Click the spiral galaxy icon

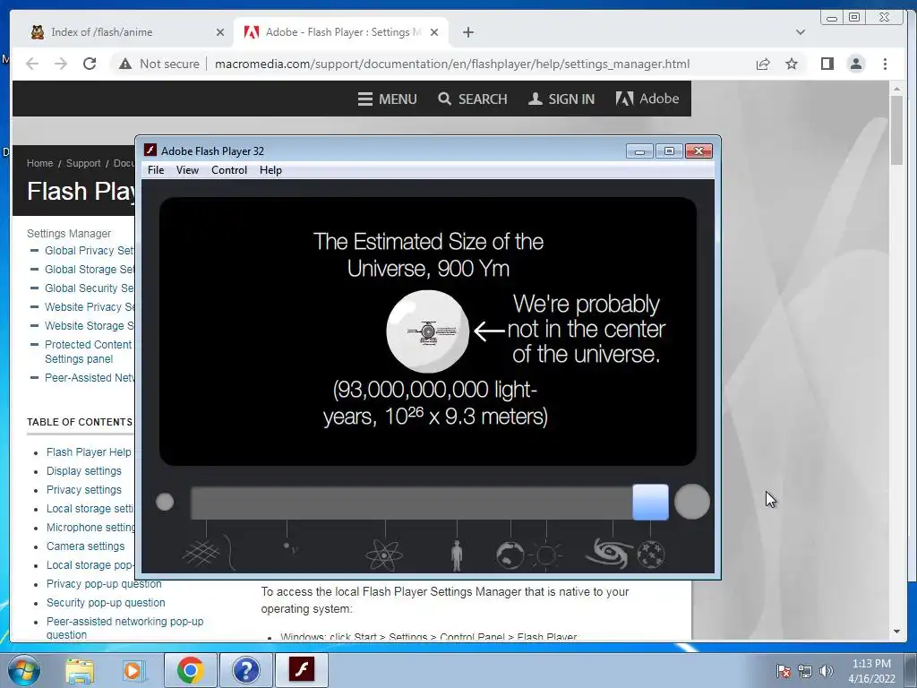(609, 553)
